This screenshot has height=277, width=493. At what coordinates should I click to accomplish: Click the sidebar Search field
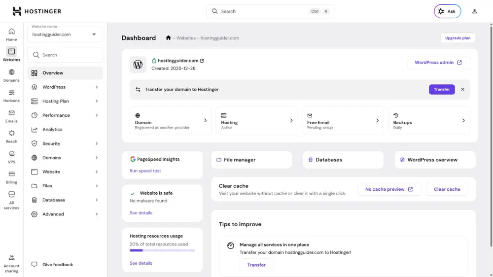point(65,55)
